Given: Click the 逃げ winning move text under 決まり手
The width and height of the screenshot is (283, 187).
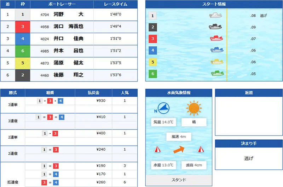Looking at the screenshot, I should [249, 158].
